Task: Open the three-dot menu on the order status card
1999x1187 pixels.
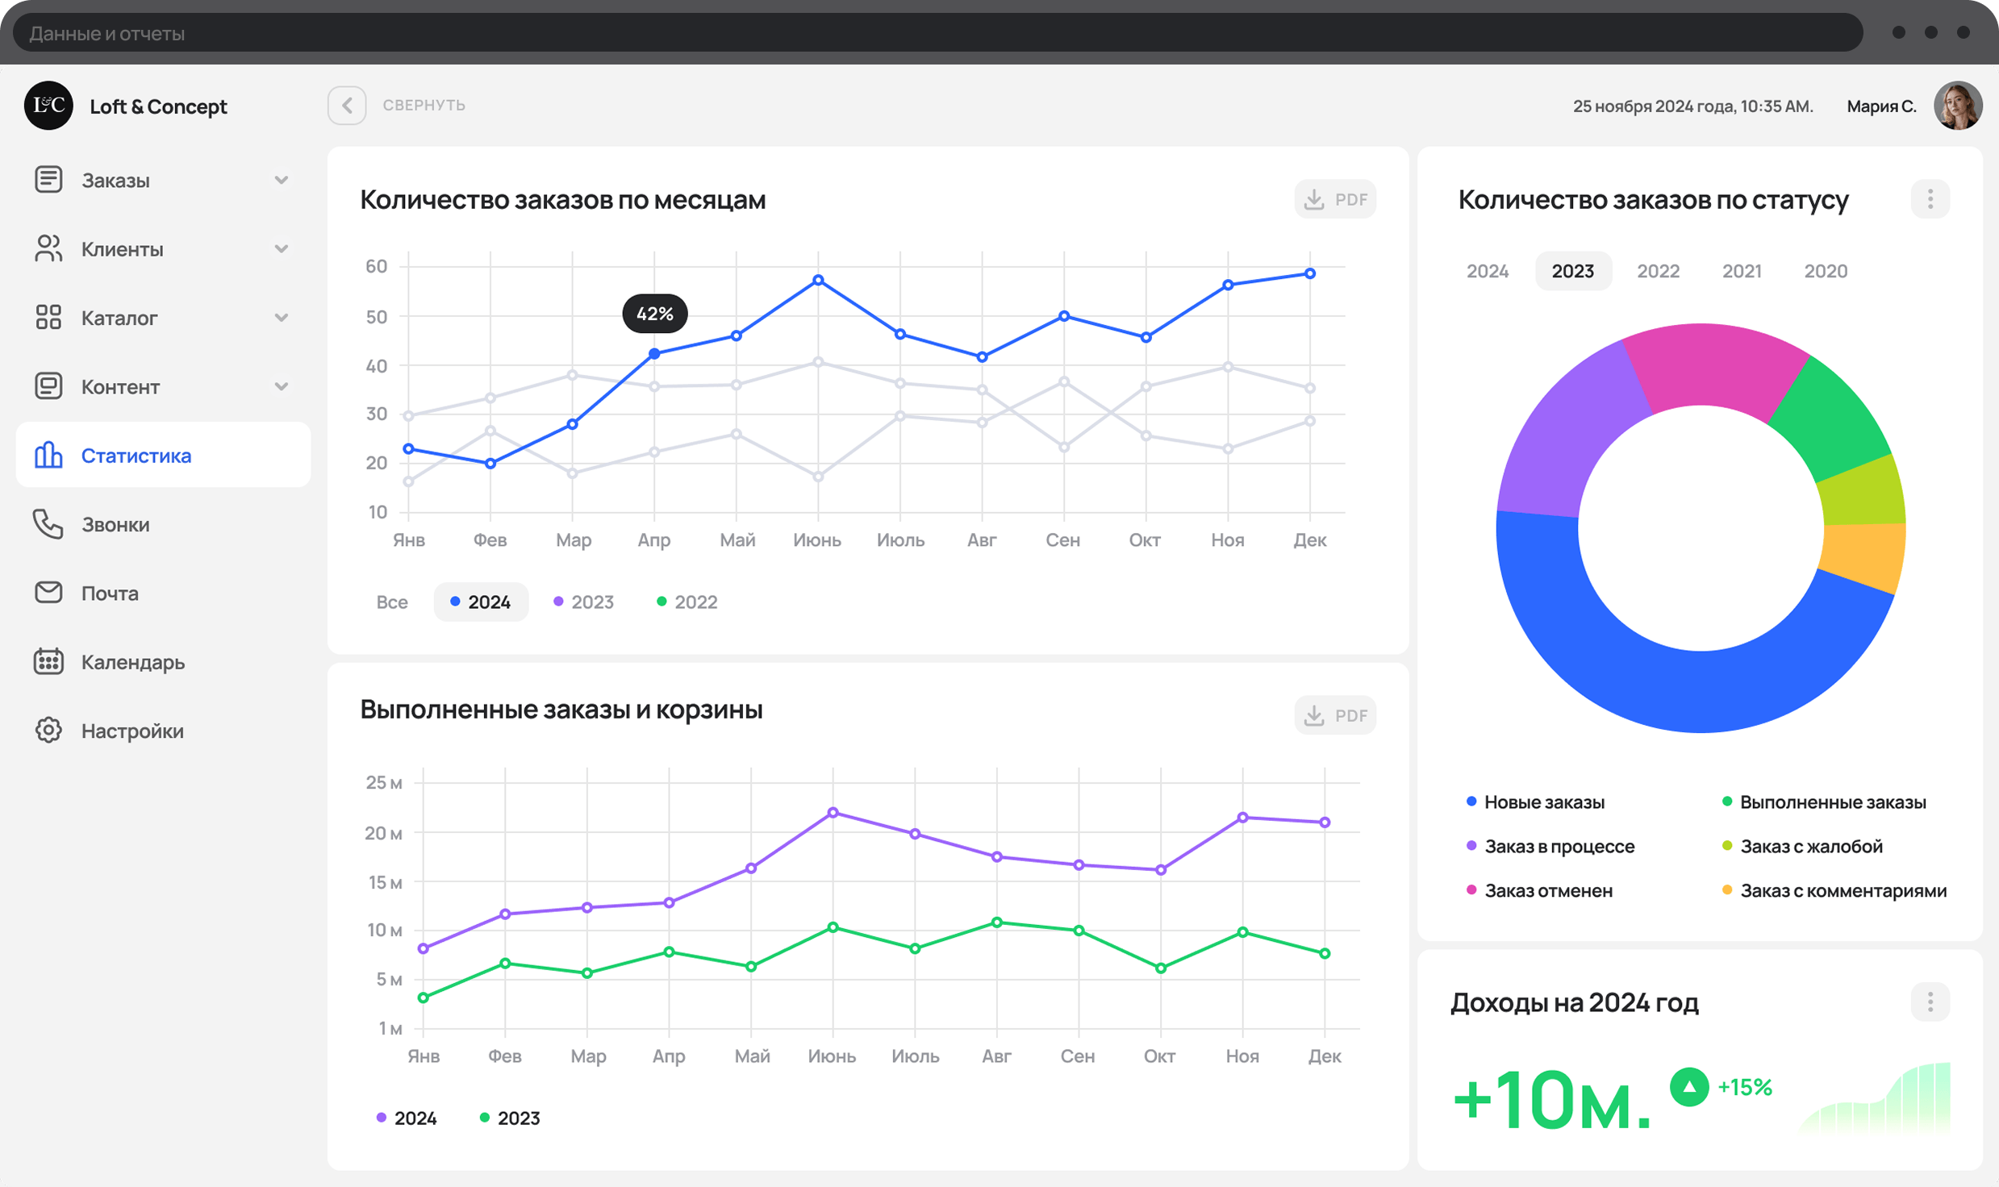Action: [x=1930, y=199]
